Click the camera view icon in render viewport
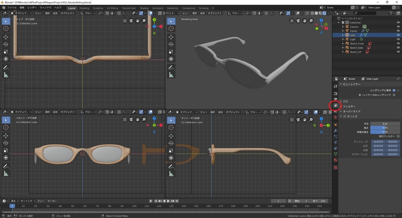The height and width of the screenshot is (218, 402). [298, 21]
